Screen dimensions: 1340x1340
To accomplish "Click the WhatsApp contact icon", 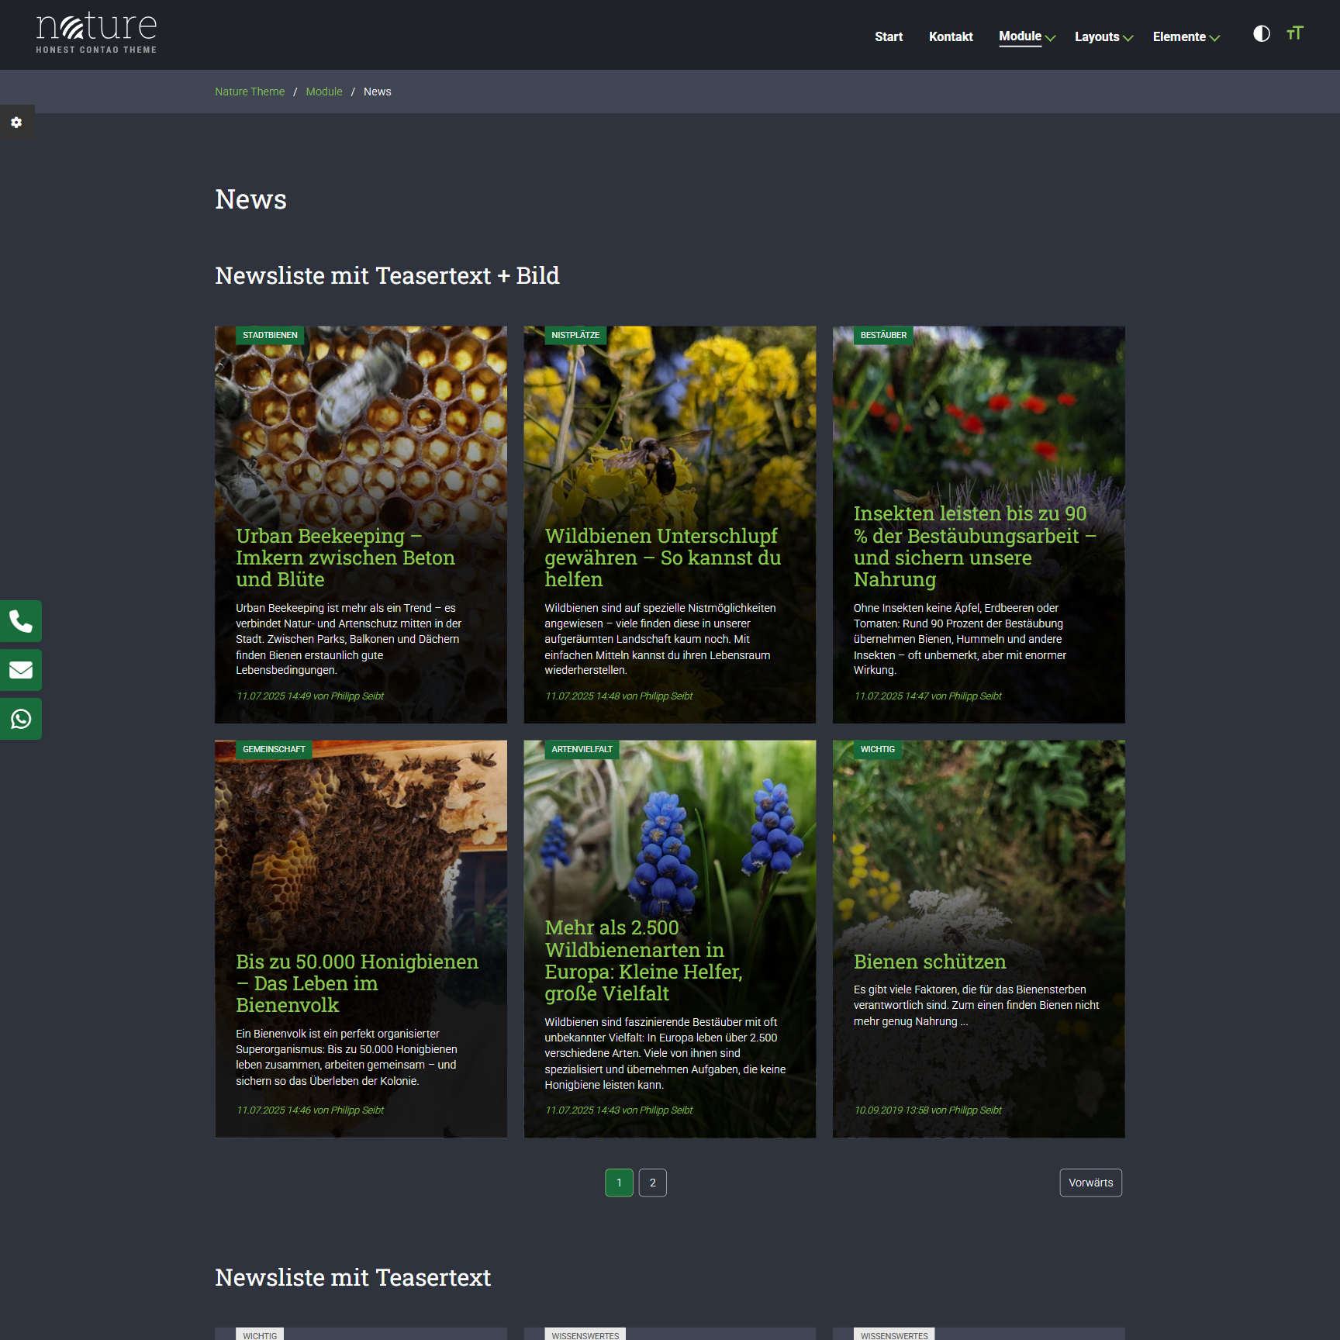I will (x=21, y=719).
